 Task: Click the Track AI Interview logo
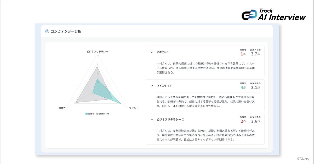(x=273, y=15)
